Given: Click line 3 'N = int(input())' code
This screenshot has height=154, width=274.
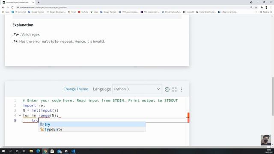Looking at the screenshot, I should pyautogui.click(x=41, y=110).
